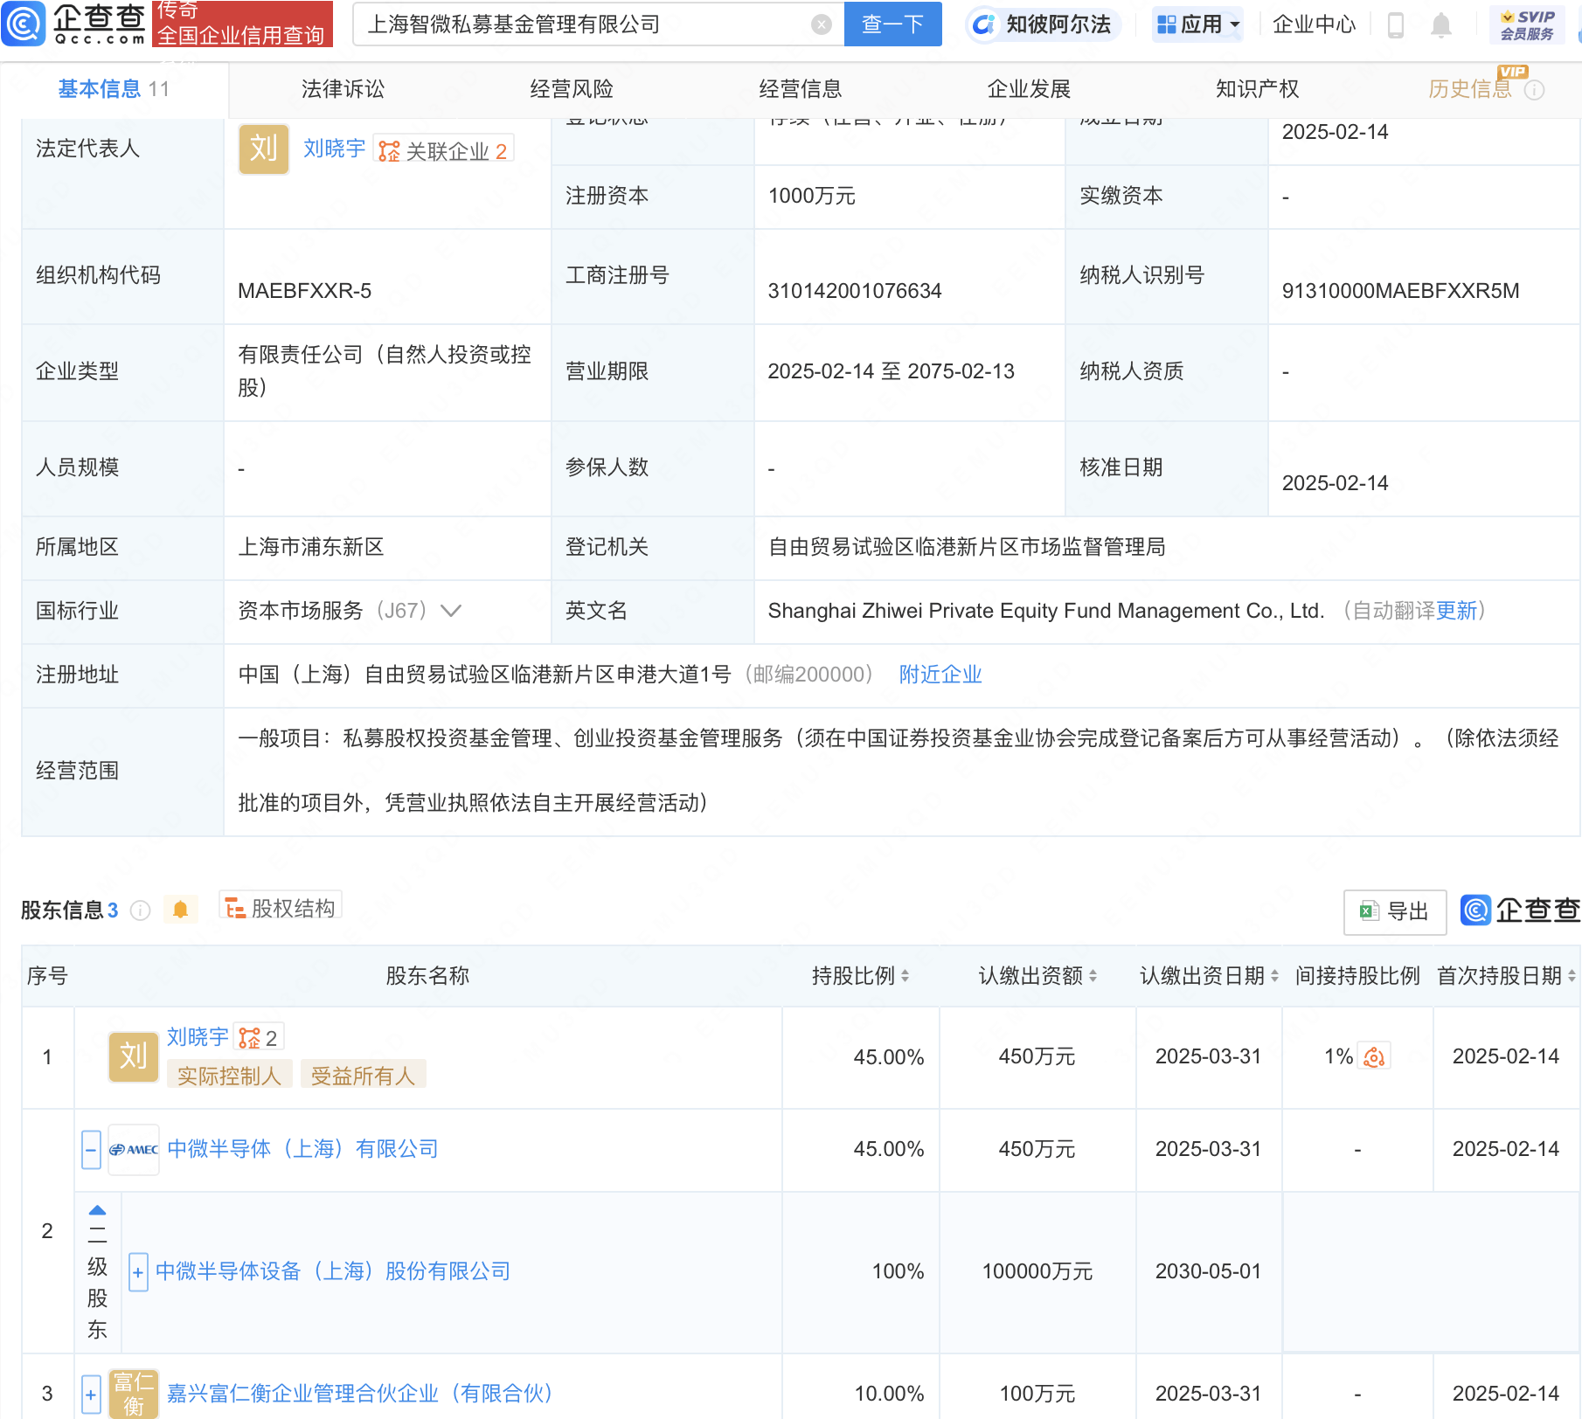Switch to 法律诉讼 tab
This screenshot has height=1419, width=1582.
pos(343,89)
